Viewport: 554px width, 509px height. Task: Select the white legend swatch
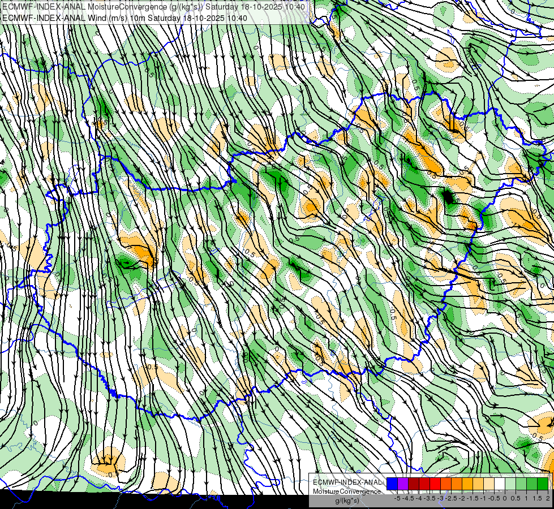[x=500, y=484]
